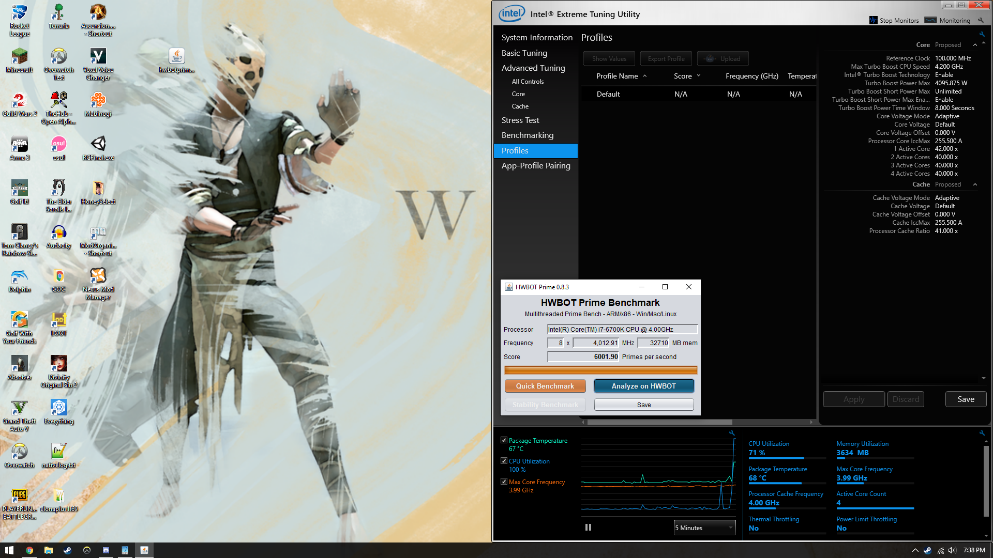Show hidden system tray icons
Image resolution: width=993 pixels, height=558 pixels.
915,550
